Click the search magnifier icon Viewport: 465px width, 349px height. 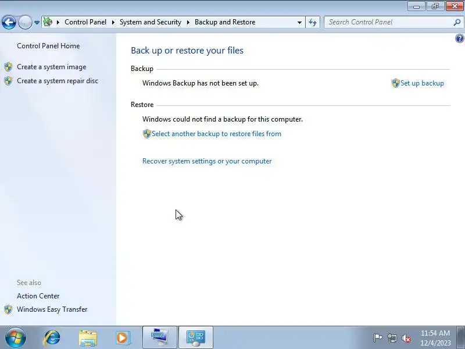(457, 22)
